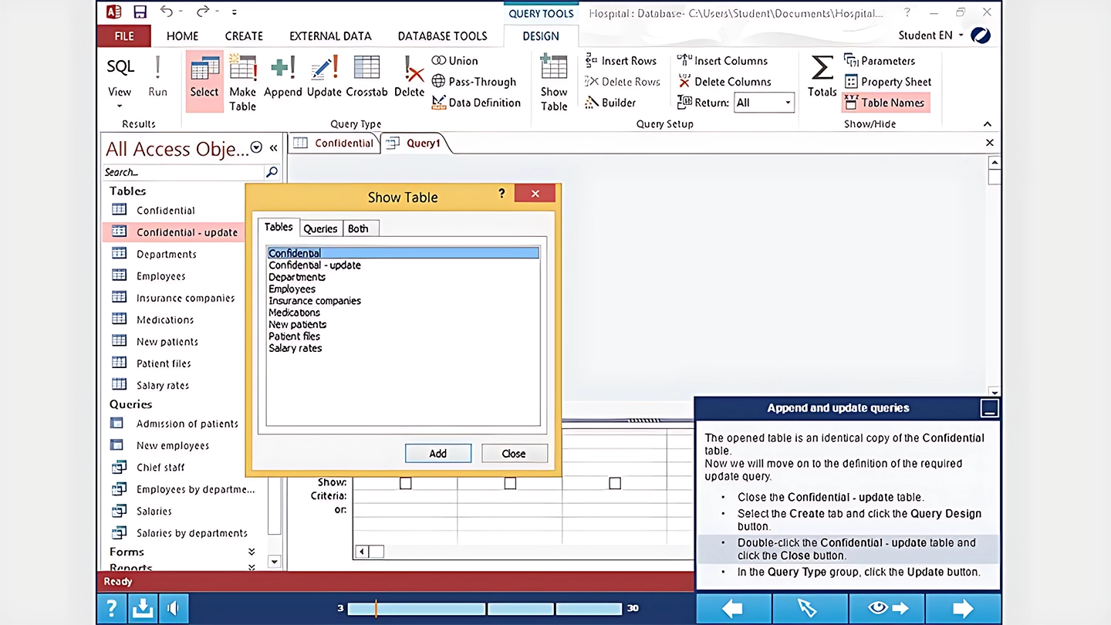The image size is (1111, 625).
Task: Click the Data Definition option
Action: point(476,103)
